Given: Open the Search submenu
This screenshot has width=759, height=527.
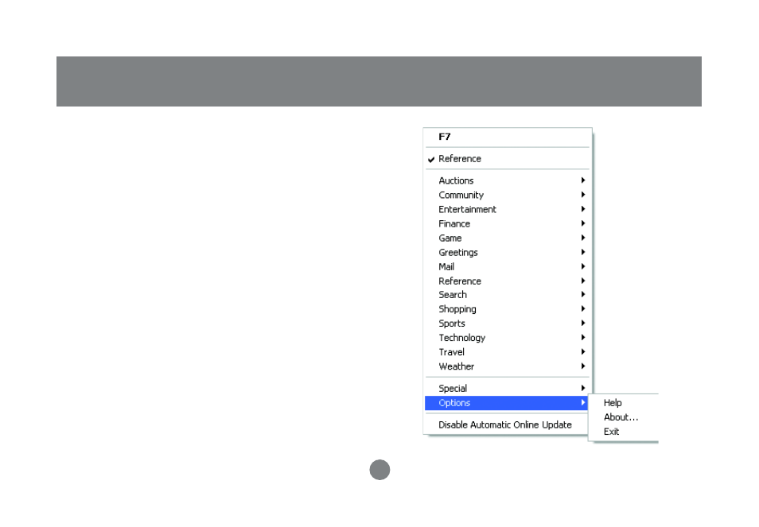Looking at the screenshot, I should point(507,294).
